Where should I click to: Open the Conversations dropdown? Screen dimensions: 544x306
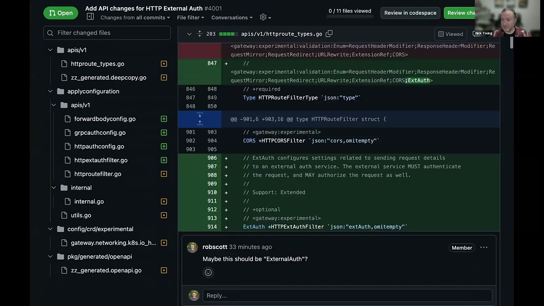[232, 17]
